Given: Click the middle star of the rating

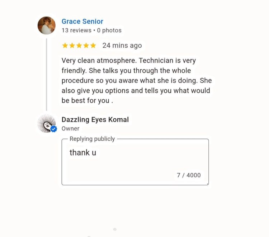Looking at the screenshot, I should pyautogui.click(x=79, y=46).
